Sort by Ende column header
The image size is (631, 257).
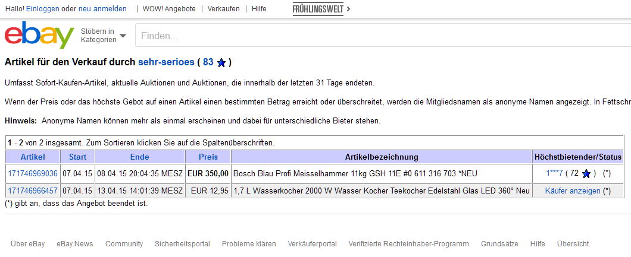click(140, 157)
